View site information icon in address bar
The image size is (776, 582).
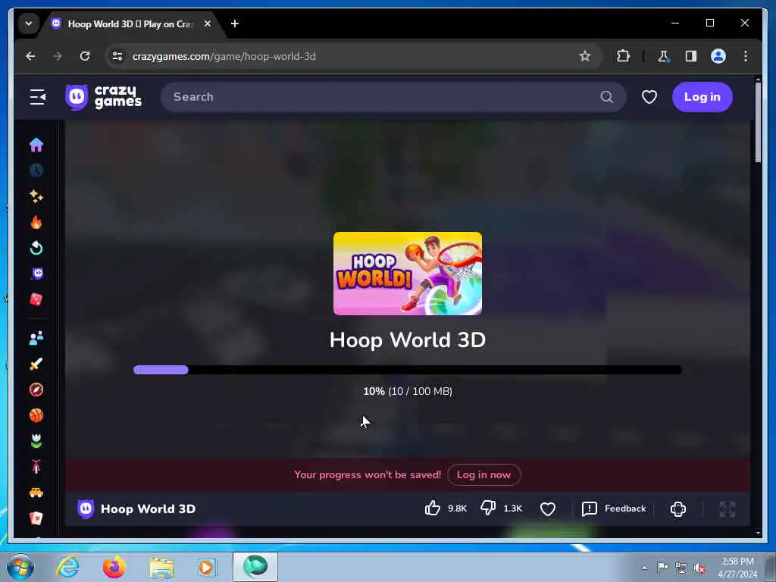(117, 56)
